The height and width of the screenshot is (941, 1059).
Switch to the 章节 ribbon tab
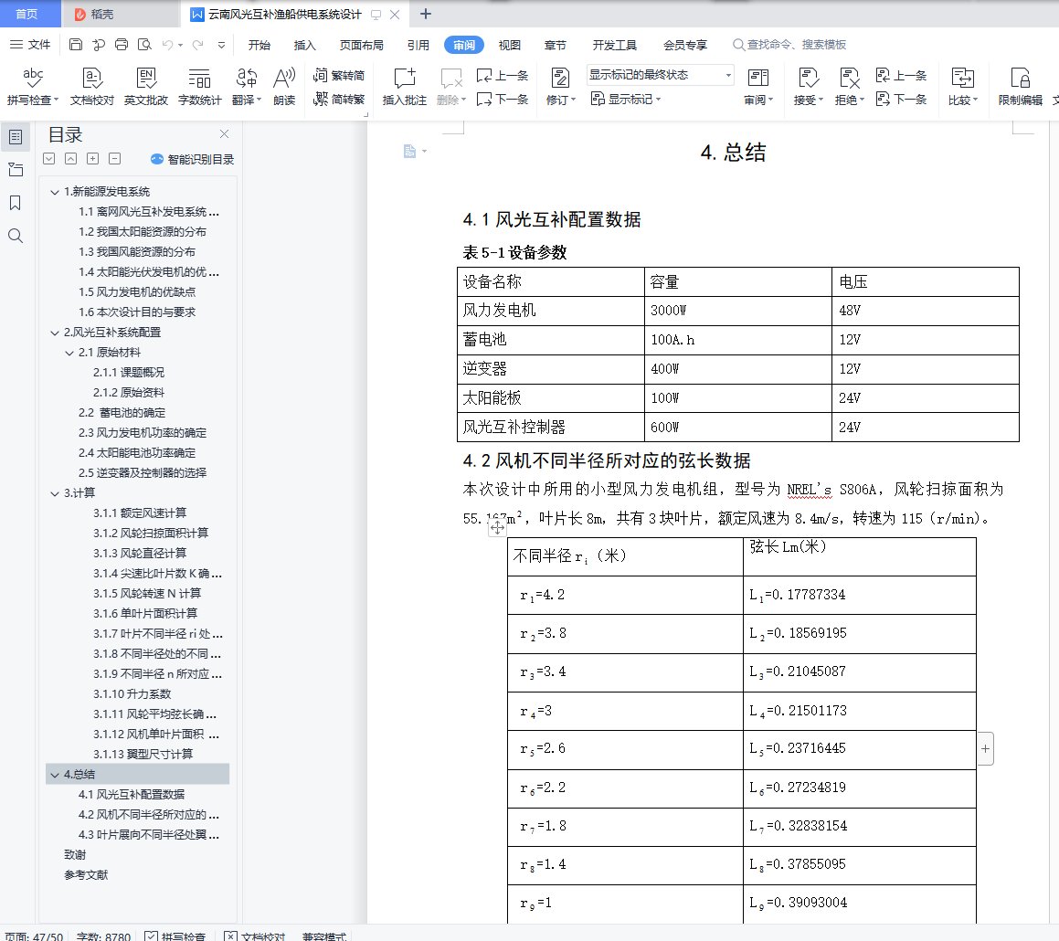tap(556, 46)
